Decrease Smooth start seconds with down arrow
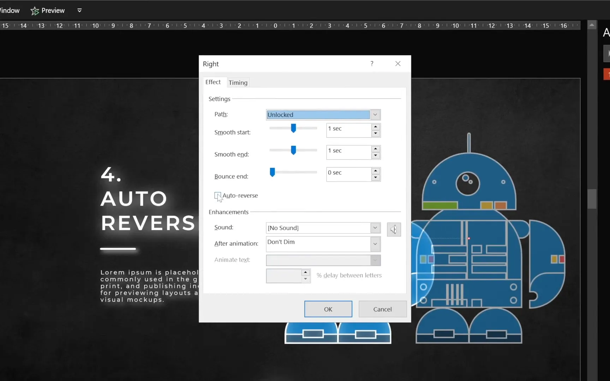The image size is (610, 381). [376, 133]
